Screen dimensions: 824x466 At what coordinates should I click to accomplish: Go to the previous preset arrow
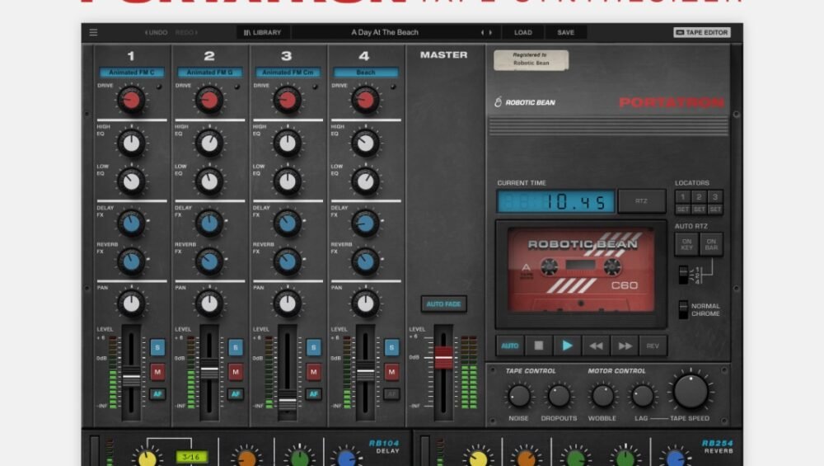coord(482,32)
